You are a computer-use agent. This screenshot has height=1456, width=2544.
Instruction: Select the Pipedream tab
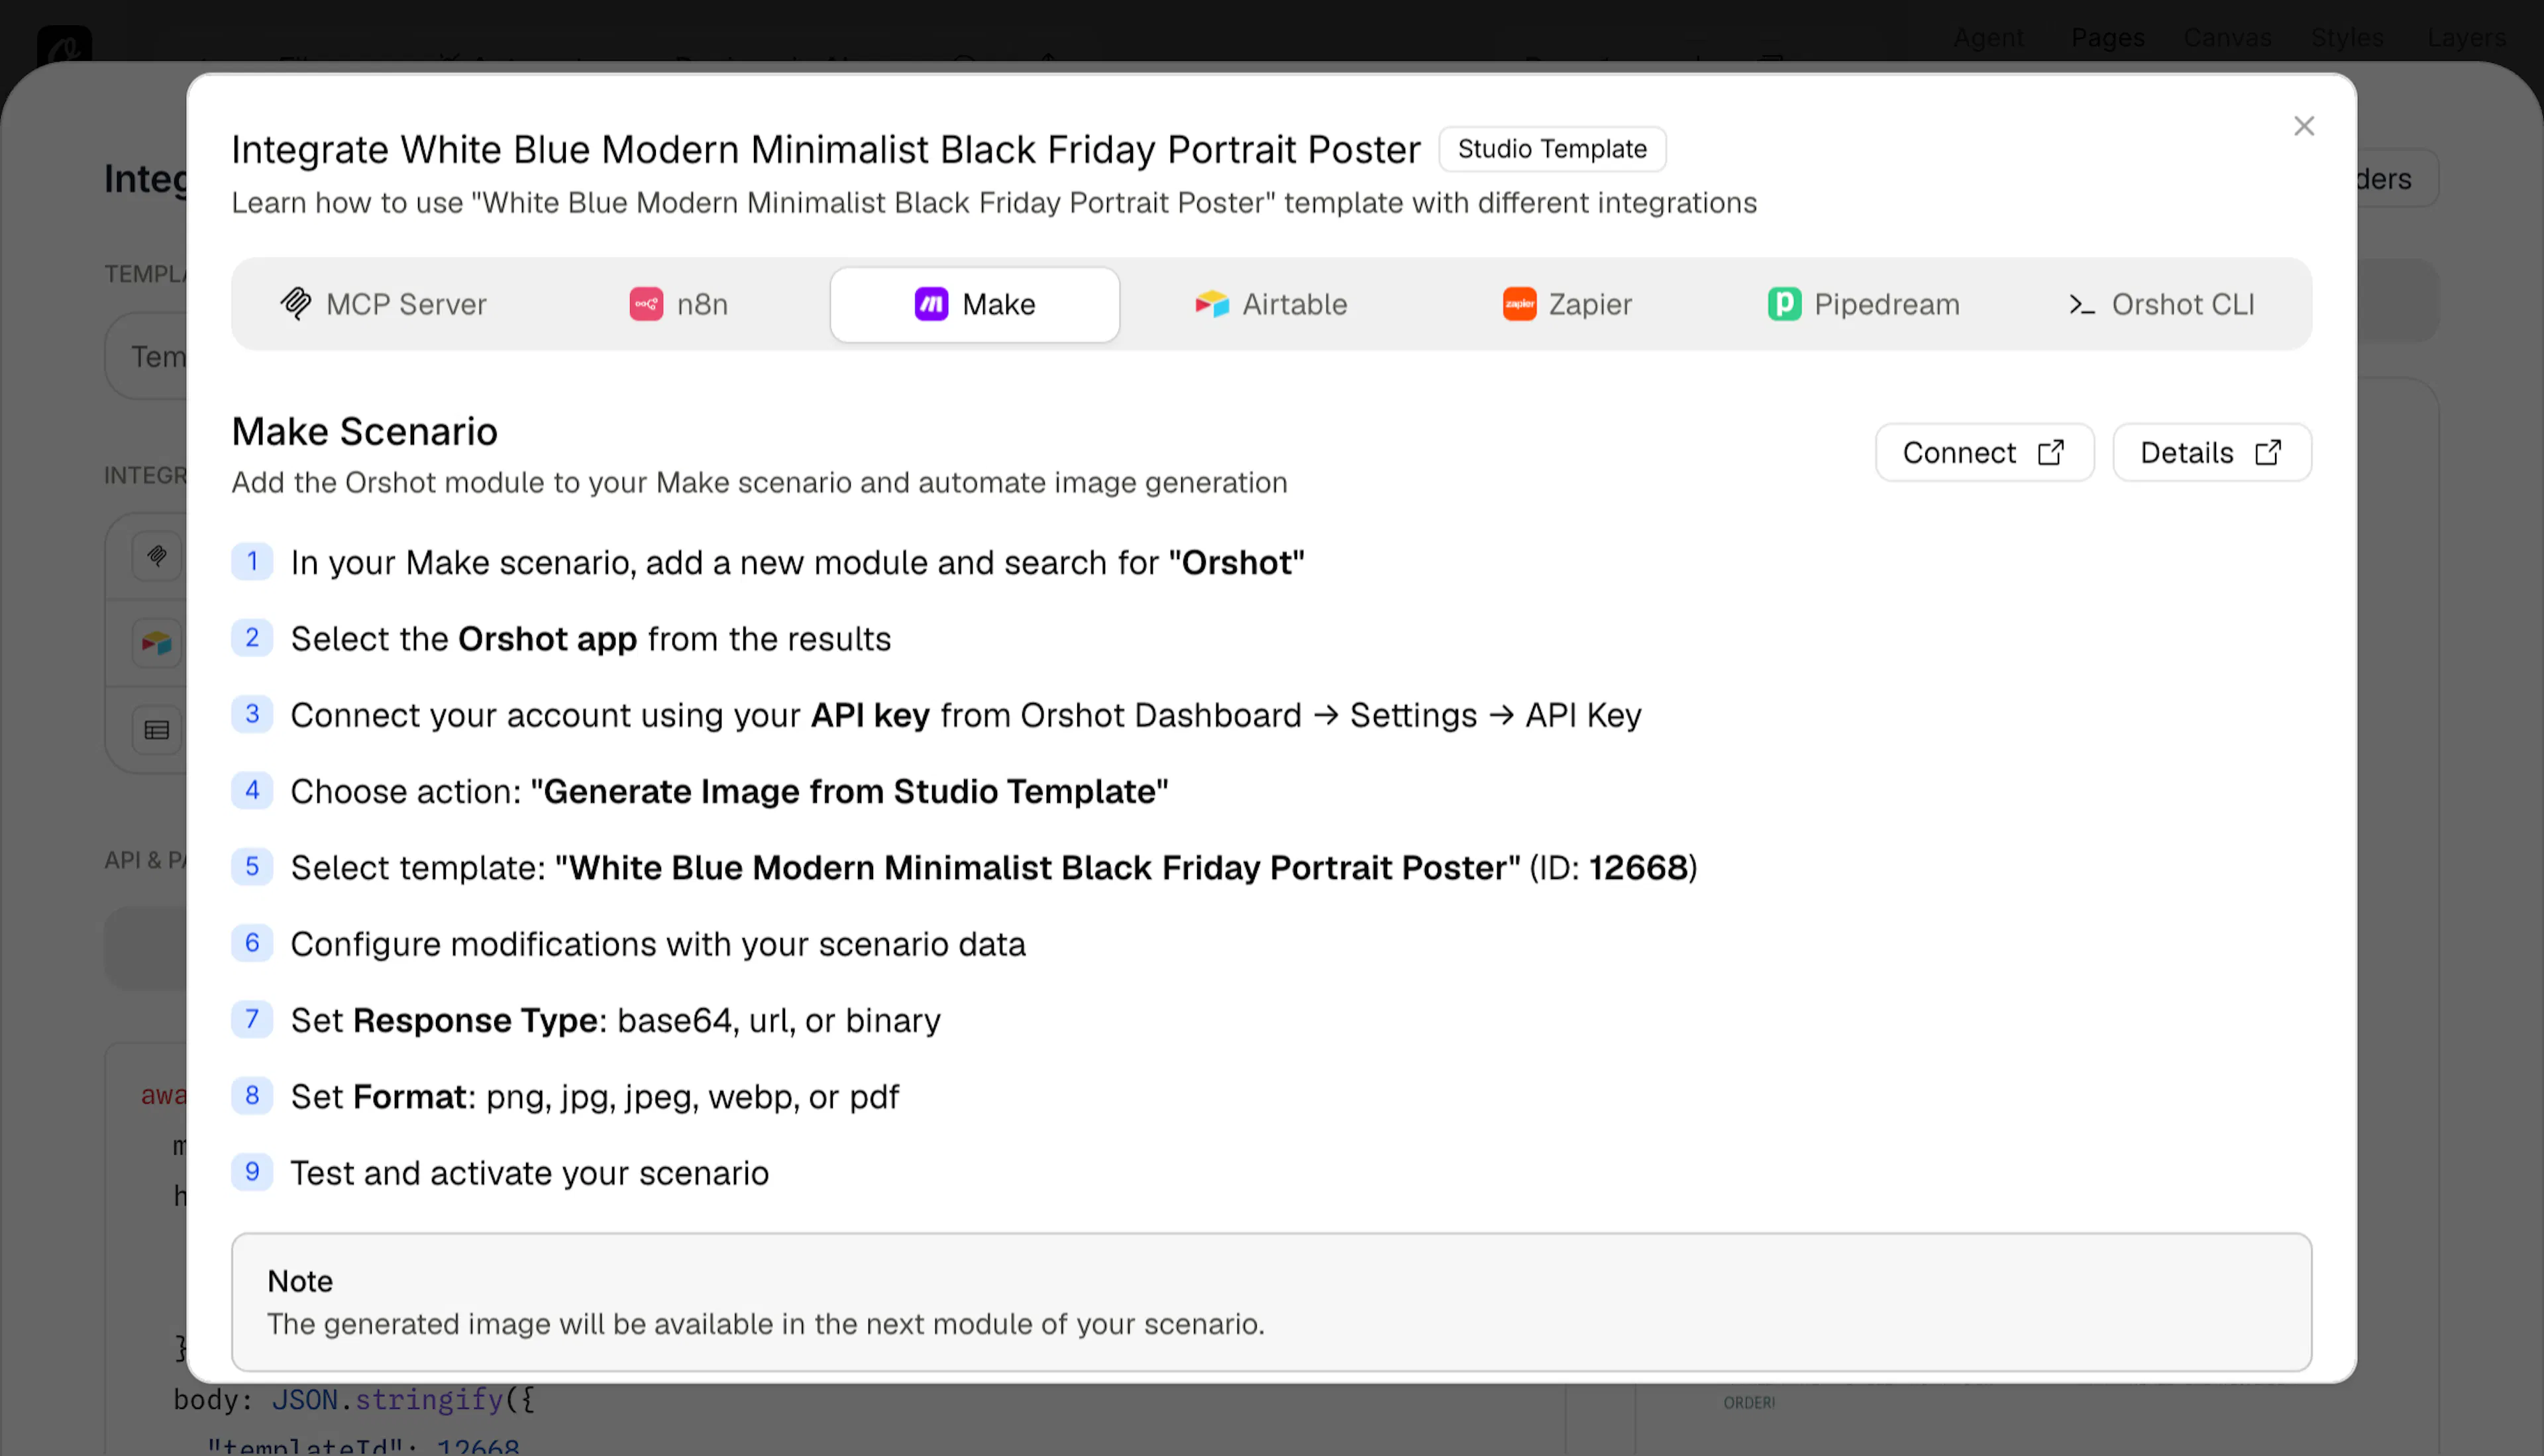[1864, 304]
